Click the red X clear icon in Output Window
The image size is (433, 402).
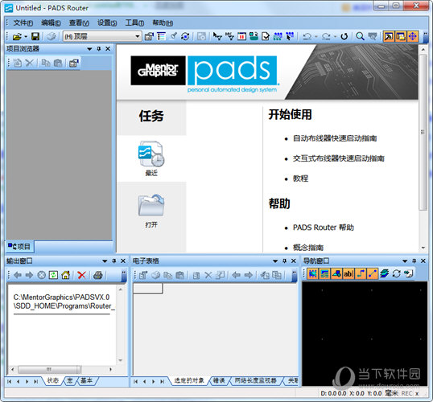[x=81, y=275]
